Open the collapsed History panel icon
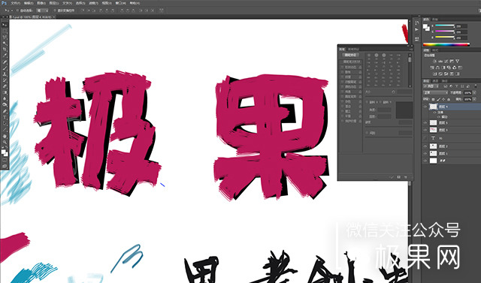This screenshot has width=481, height=283. (416, 23)
